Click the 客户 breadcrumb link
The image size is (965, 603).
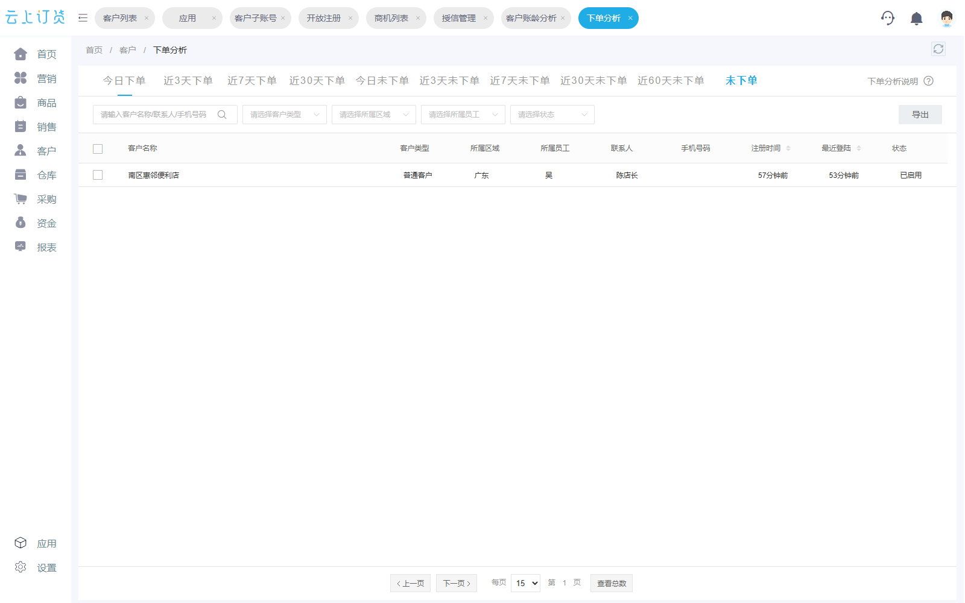127,50
